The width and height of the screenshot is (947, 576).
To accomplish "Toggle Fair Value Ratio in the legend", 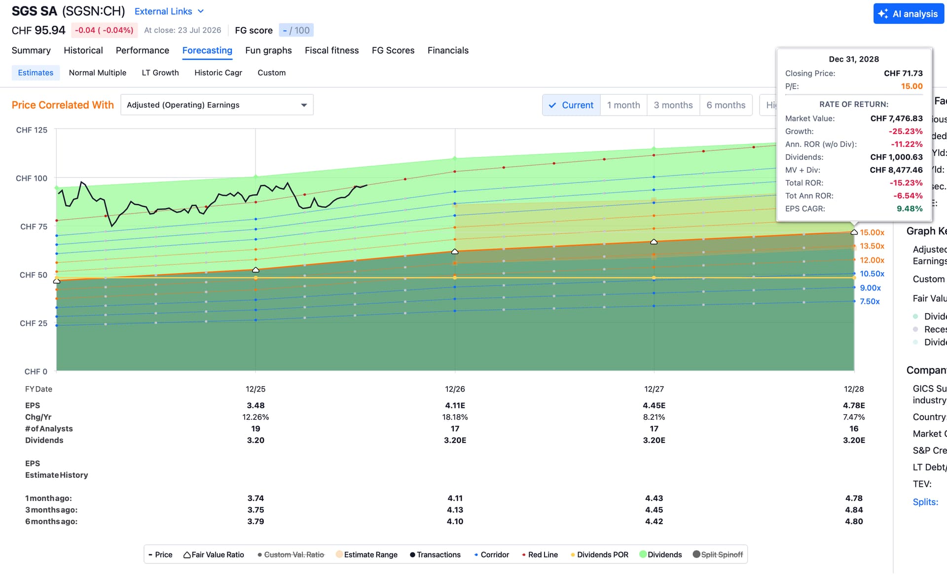I will pyautogui.click(x=214, y=555).
